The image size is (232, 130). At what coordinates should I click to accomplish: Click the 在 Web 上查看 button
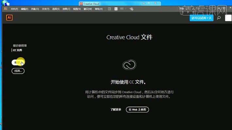click(138, 110)
